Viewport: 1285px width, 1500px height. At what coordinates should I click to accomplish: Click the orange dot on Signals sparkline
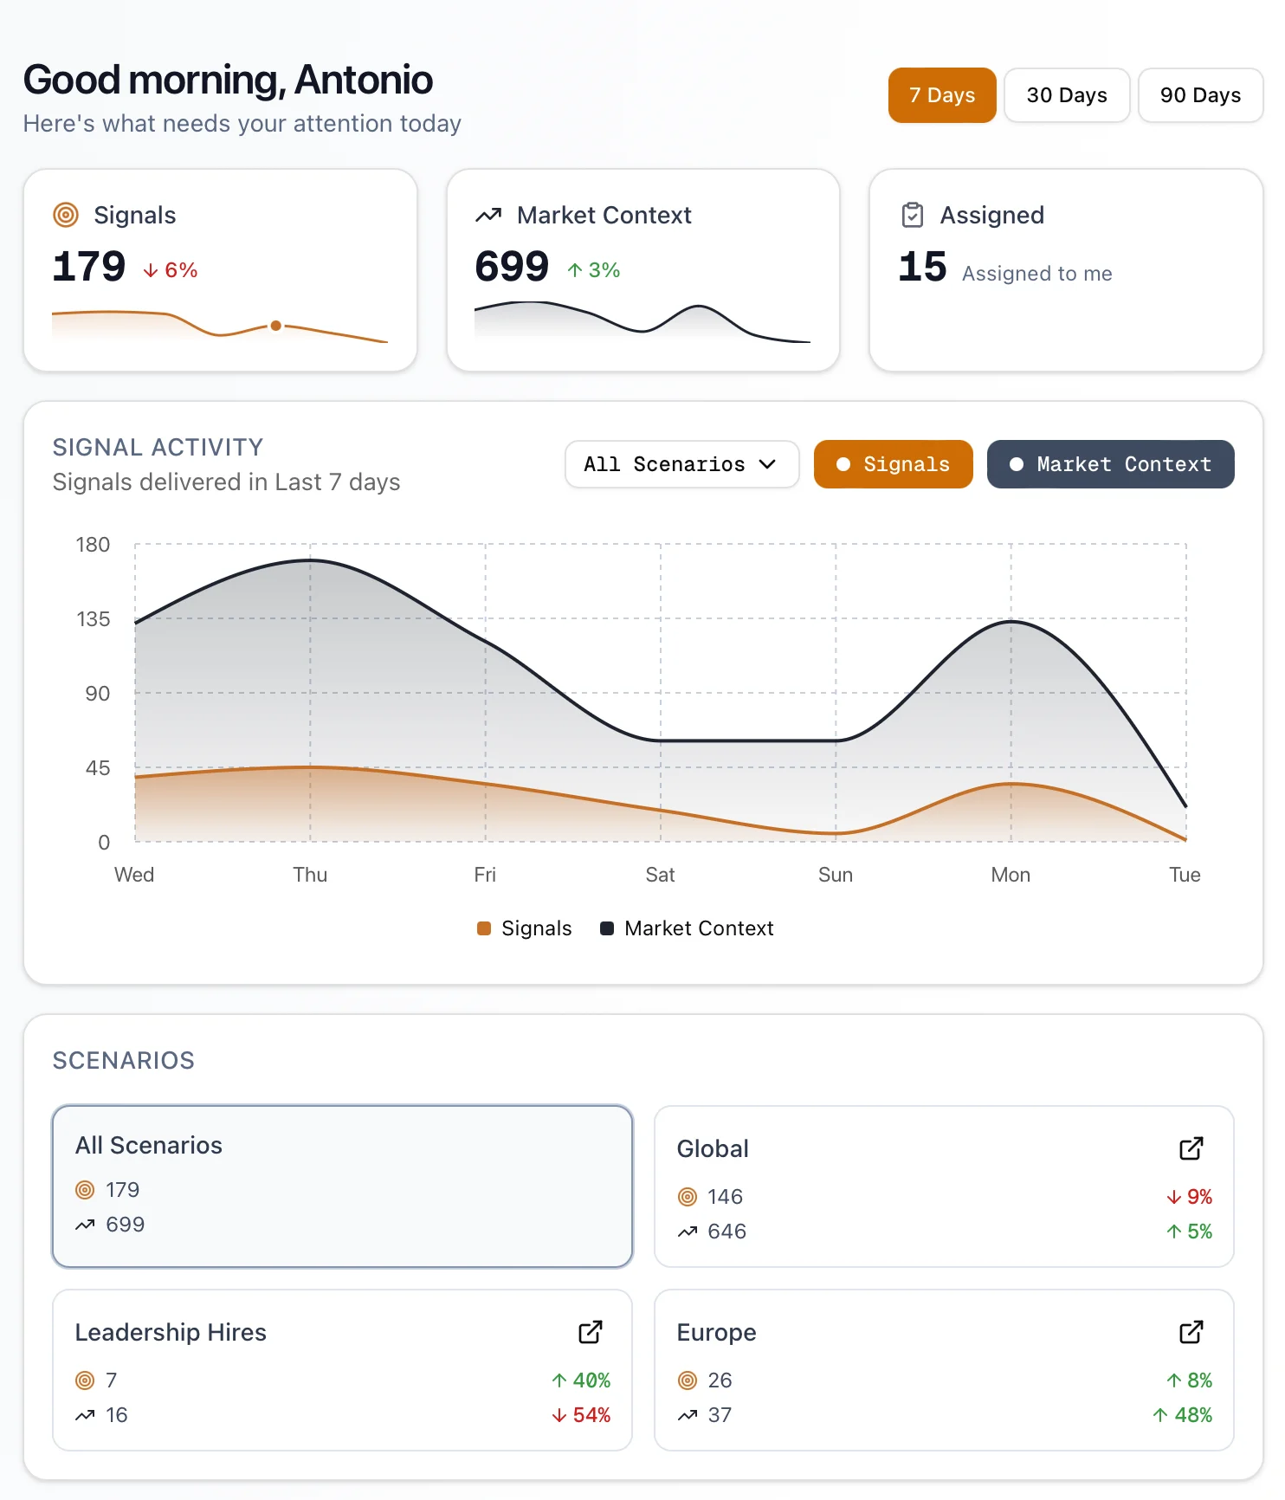[x=275, y=326]
